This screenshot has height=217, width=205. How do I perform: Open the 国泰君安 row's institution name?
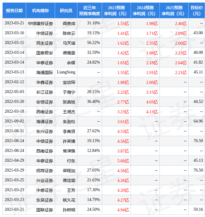(x=45, y=53)
